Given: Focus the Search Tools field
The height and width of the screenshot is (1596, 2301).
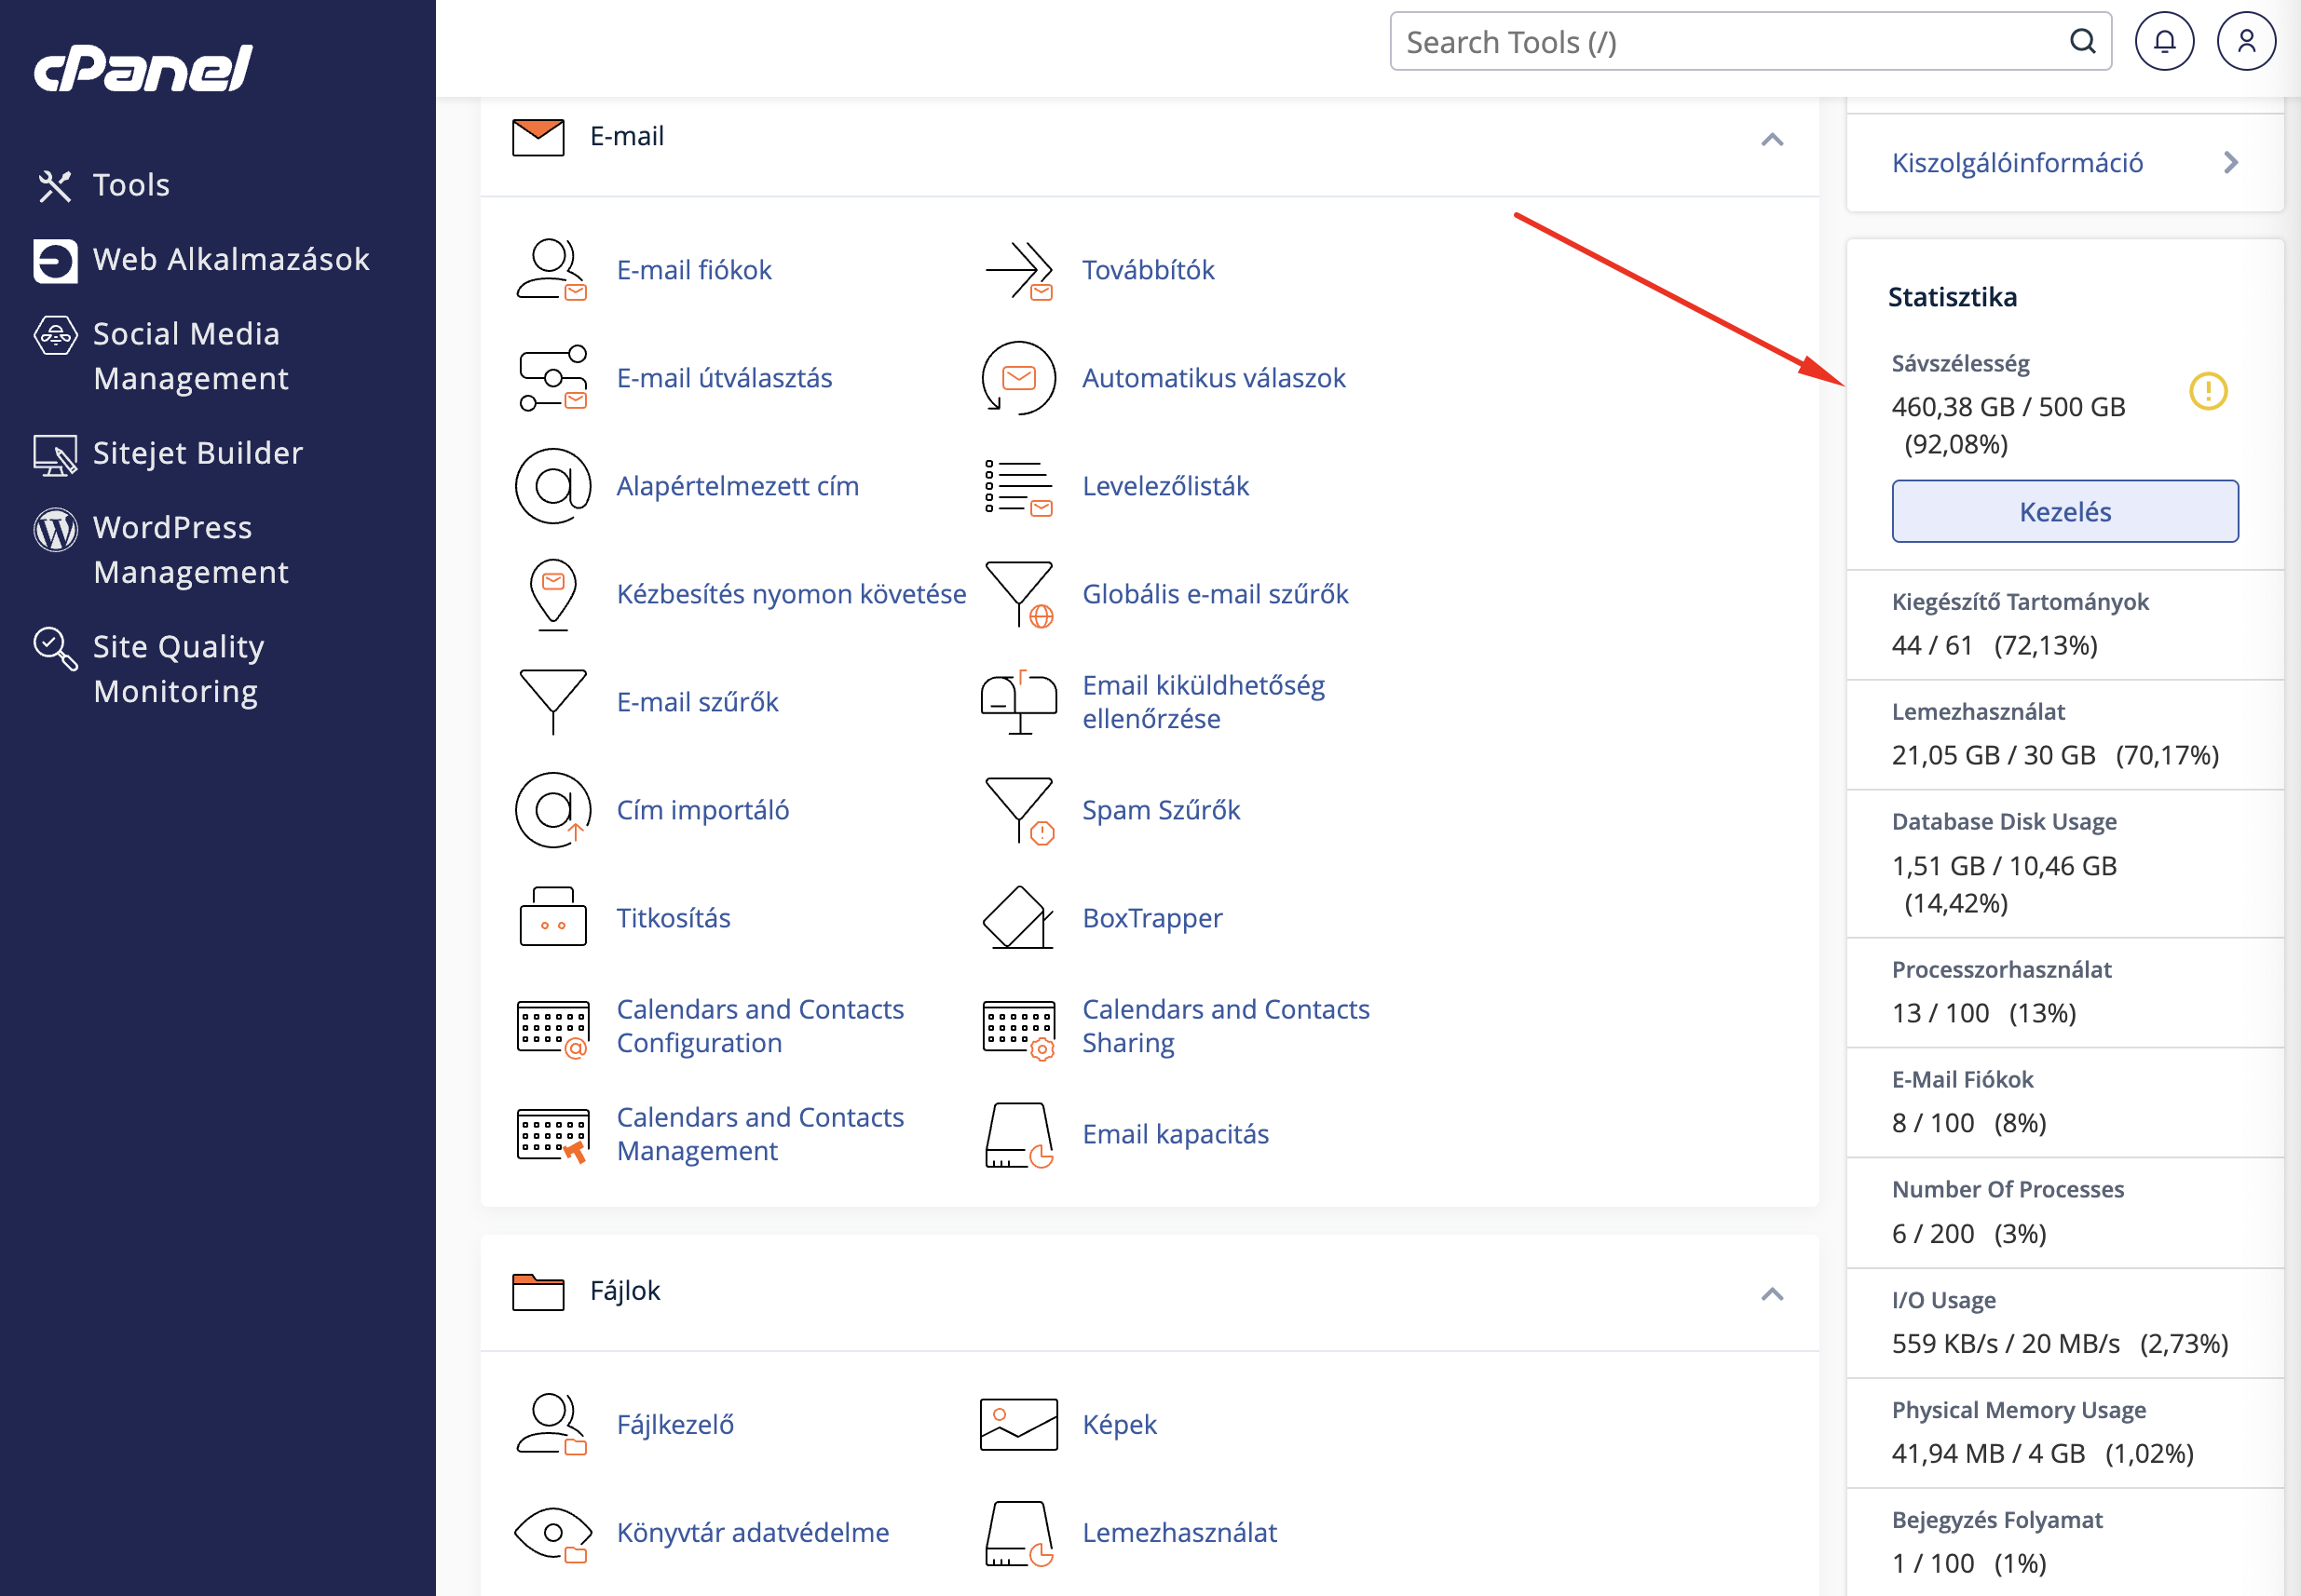Looking at the screenshot, I should (x=1721, y=42).
